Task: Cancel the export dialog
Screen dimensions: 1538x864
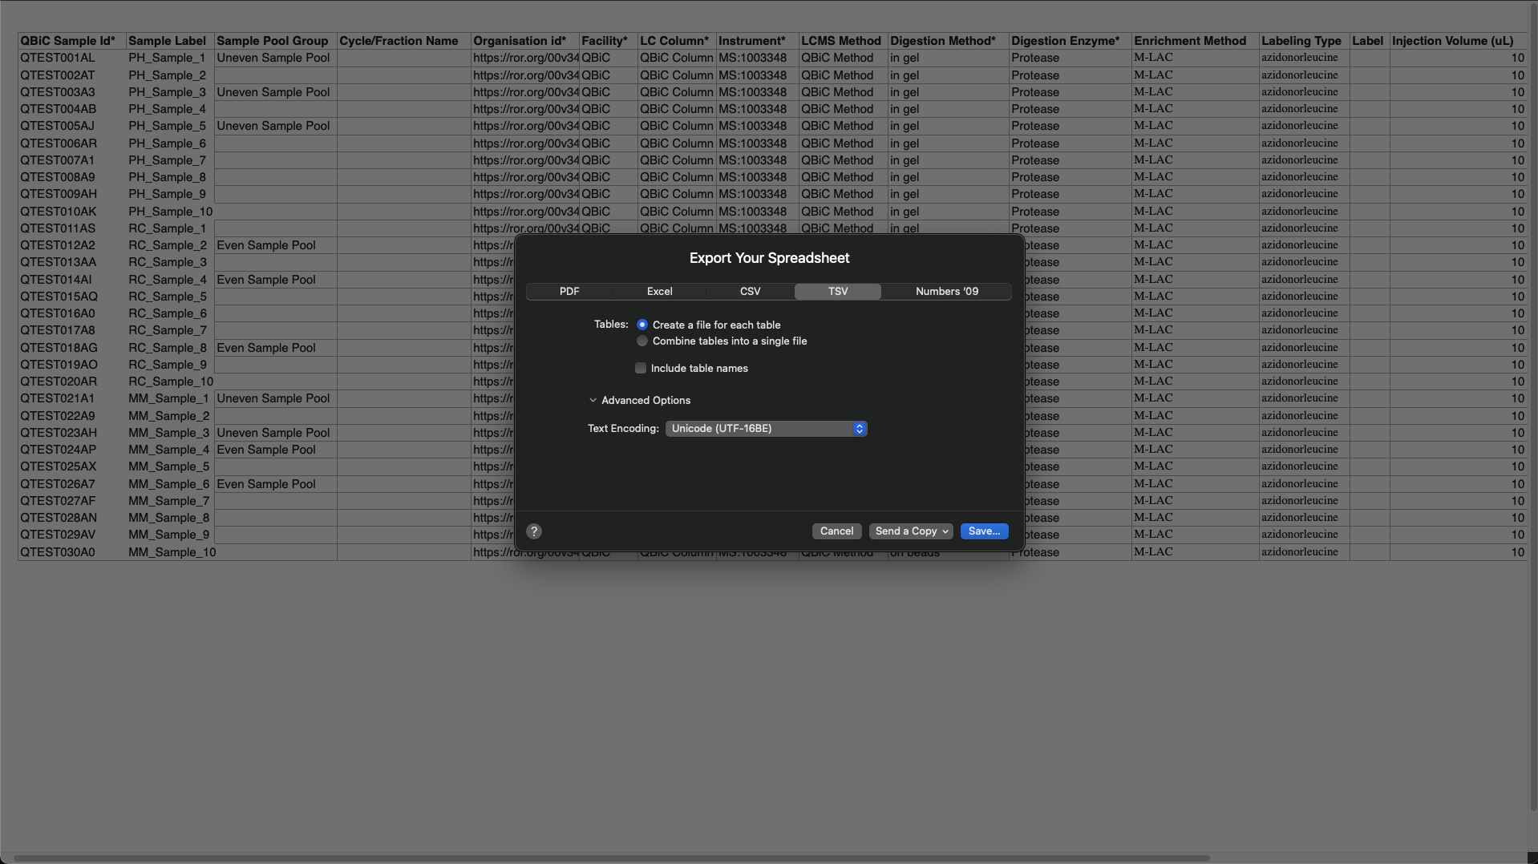Action: pos(836,531)
